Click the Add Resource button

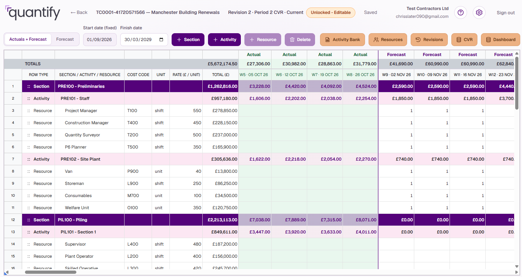(263, 40)
